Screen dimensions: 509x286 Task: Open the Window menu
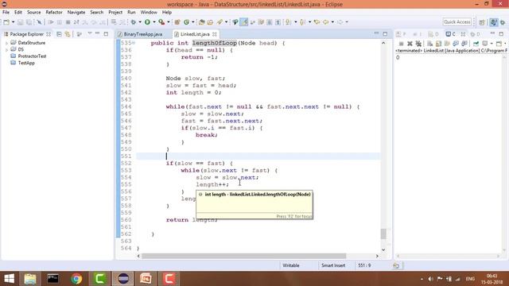click(149, 13)
